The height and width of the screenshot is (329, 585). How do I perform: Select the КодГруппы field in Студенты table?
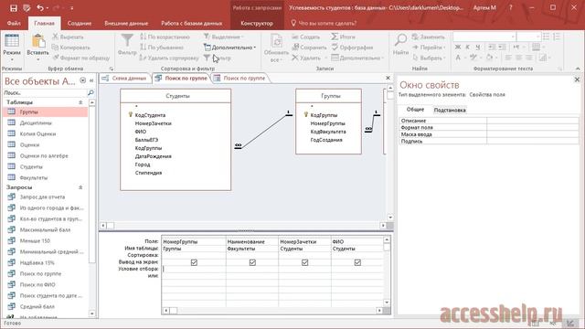pyautogui.click(x=148, y=148)
